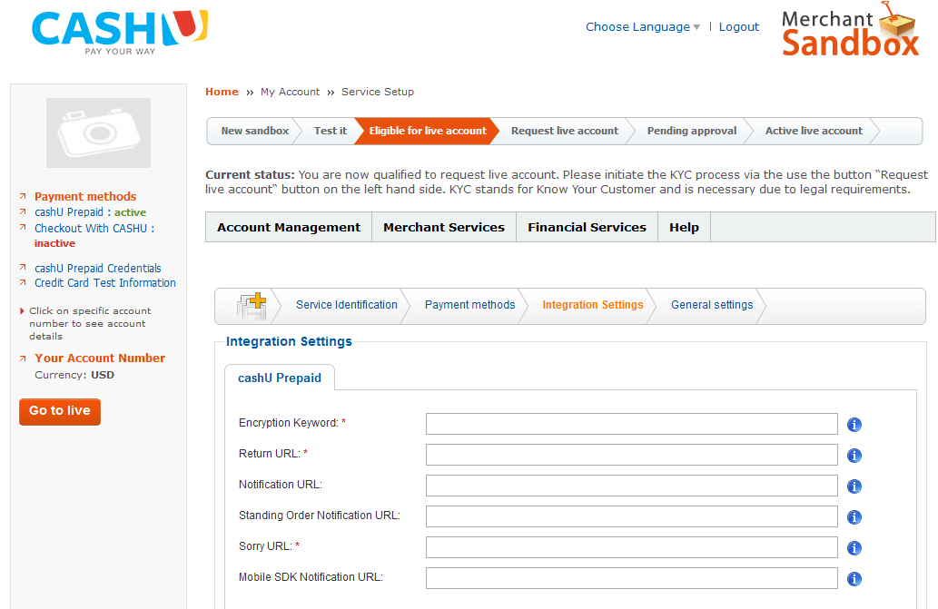The image size is (938, 609).
Task: Select the Pending approval step
Action: point(692,131)
